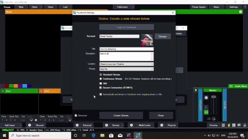
Task: Open the hamburger list icon next to Overlay
Action: (223, 125)
